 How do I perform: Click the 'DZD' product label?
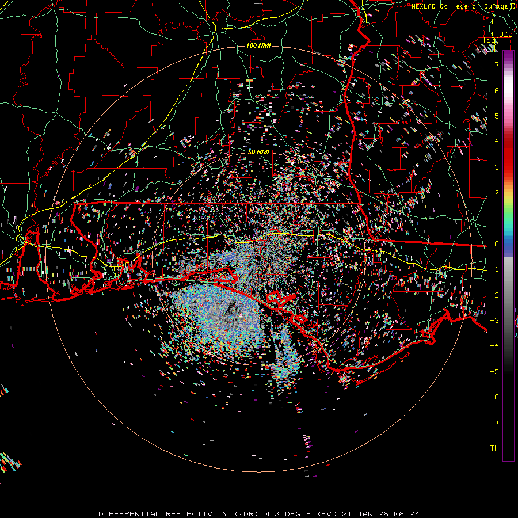[x=505, y=35]
